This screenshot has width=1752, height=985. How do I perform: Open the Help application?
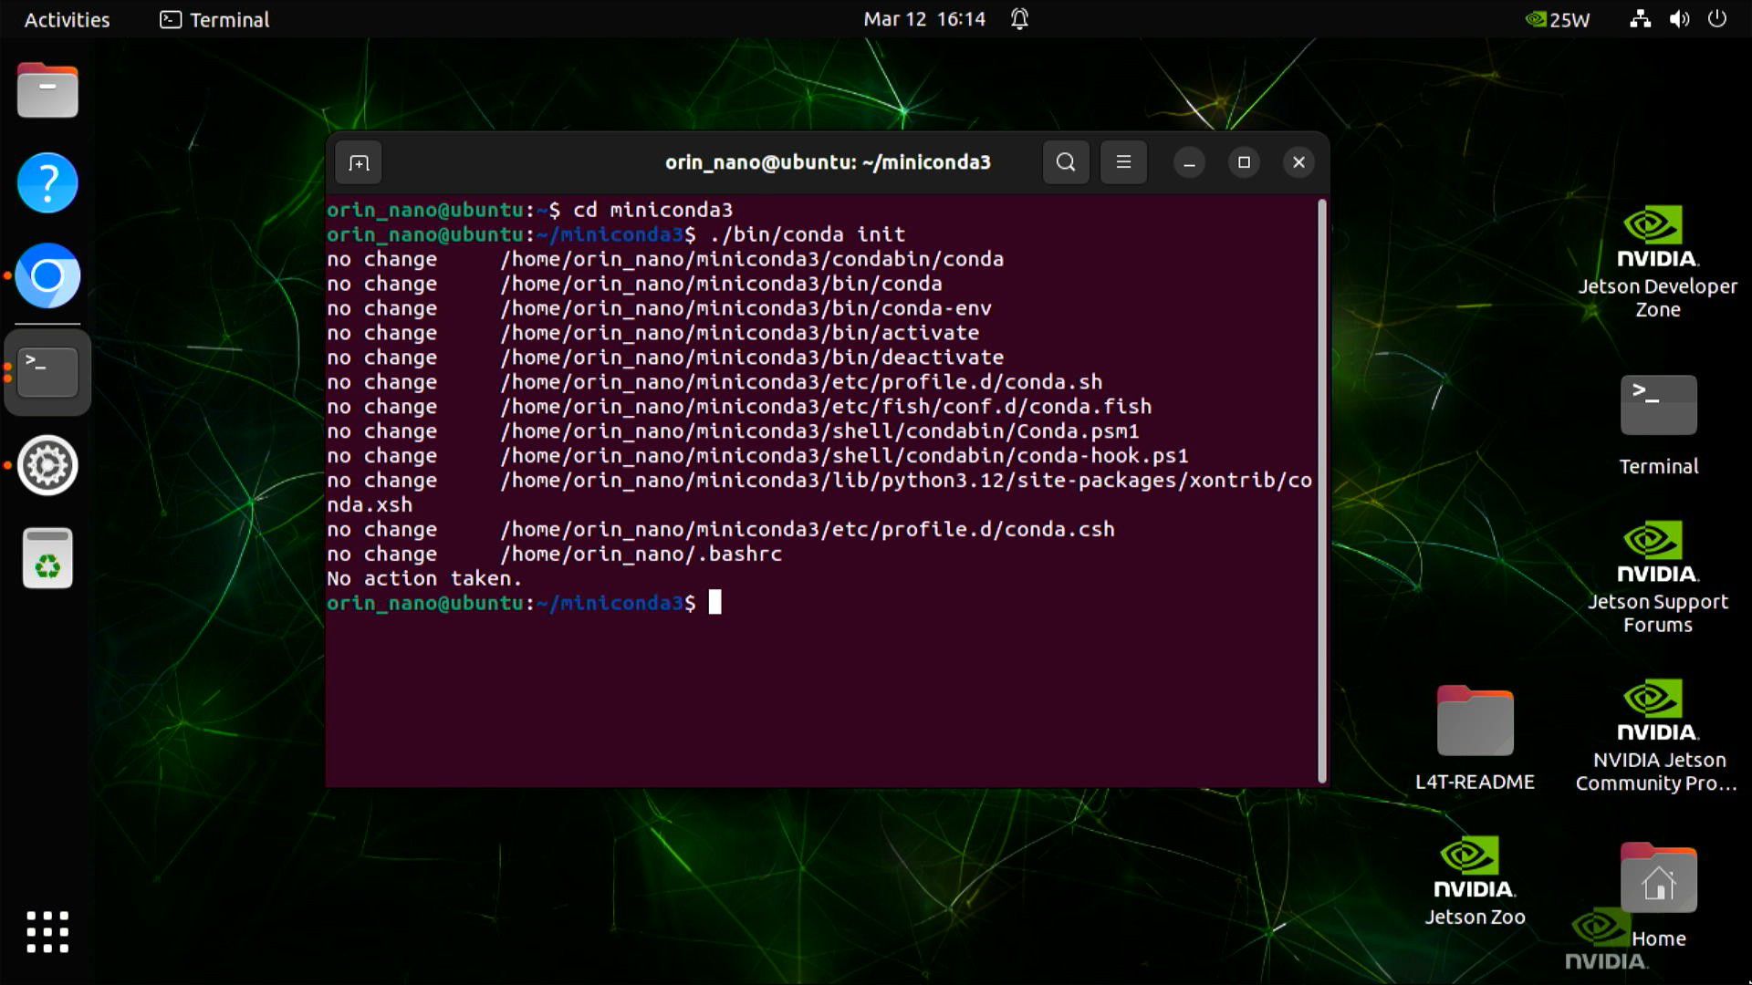[x=47, y=182]
